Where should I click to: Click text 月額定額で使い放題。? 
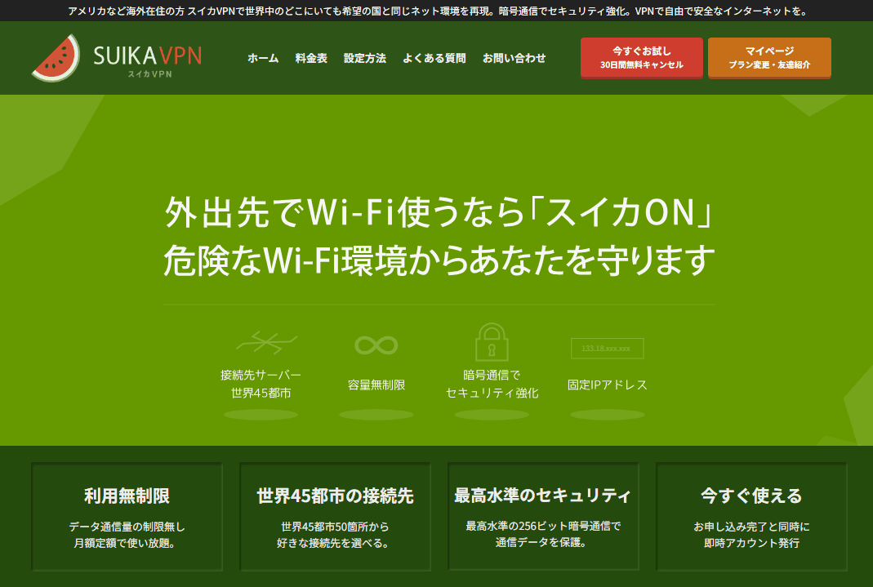coord(125,543)
